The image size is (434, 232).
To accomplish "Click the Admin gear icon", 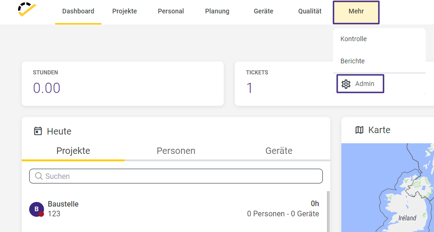I will pos(346,84).
